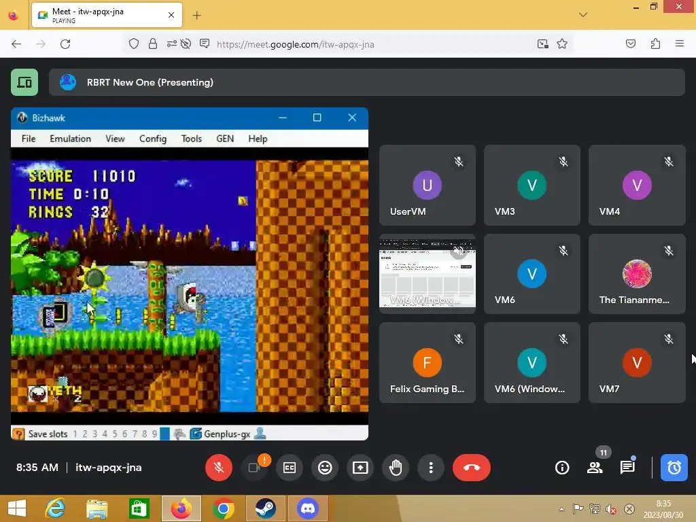Select the VM4 participant tile
This screenshot has width=696, height=522.
click(x=637, y=185)
